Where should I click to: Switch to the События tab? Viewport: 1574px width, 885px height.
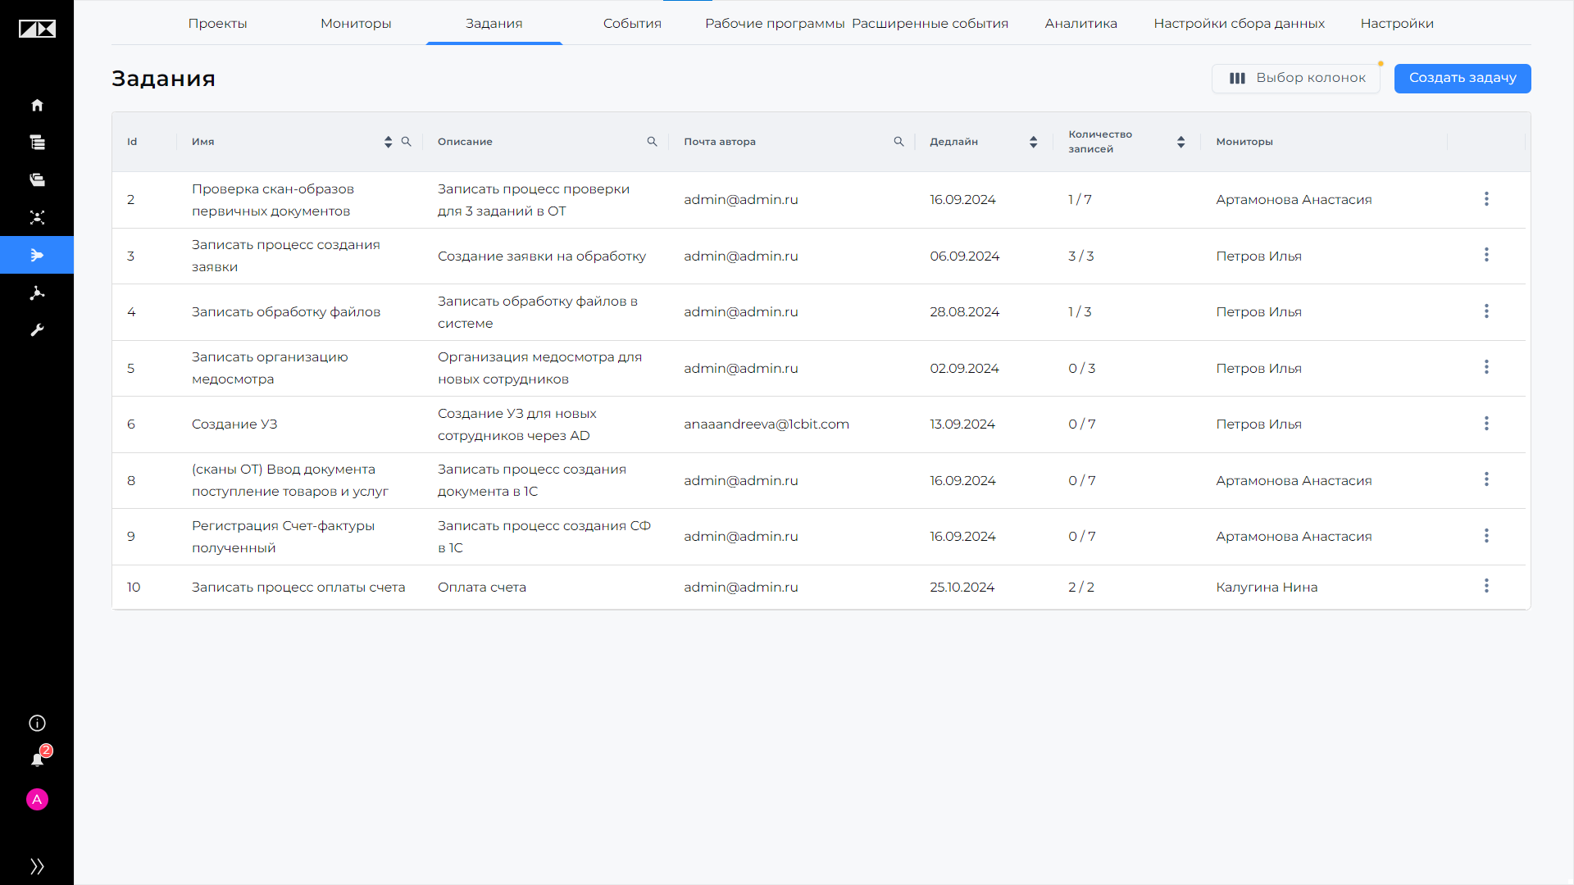pyautogui.click(x=632, y=23)
